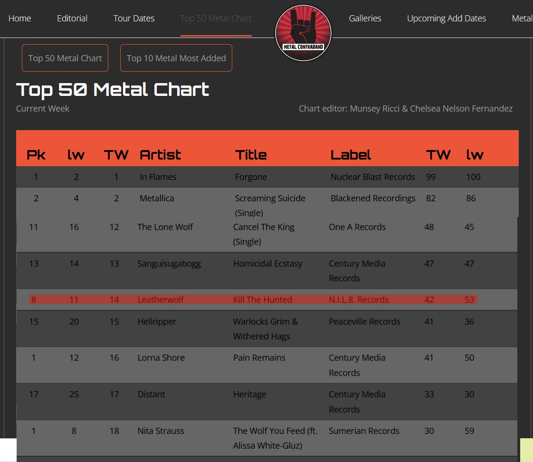Click Screaming Suicide (Single) title
This screenshot has height=462, width=533.
point(270,206)
